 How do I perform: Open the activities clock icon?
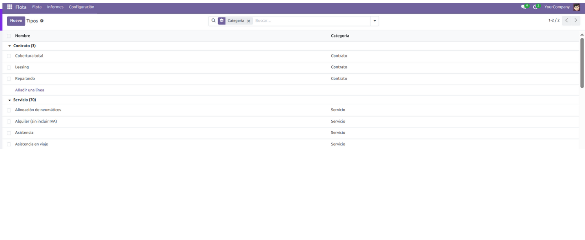[x=536, y=7]
